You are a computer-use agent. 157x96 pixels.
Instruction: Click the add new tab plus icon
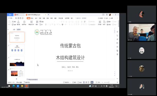[x=48, y=15]
